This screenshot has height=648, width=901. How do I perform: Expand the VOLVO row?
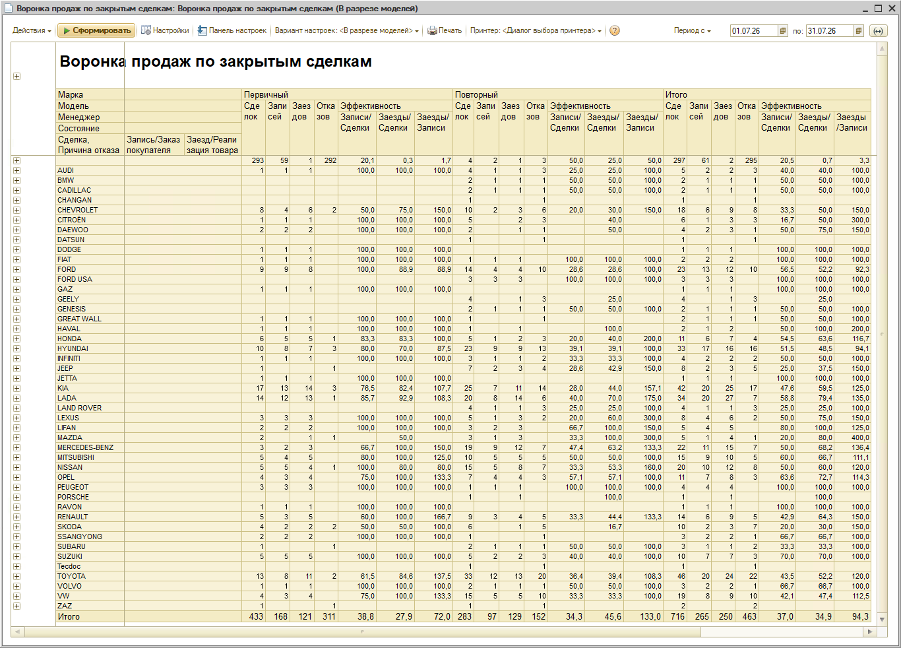click(x=16, y=586)
